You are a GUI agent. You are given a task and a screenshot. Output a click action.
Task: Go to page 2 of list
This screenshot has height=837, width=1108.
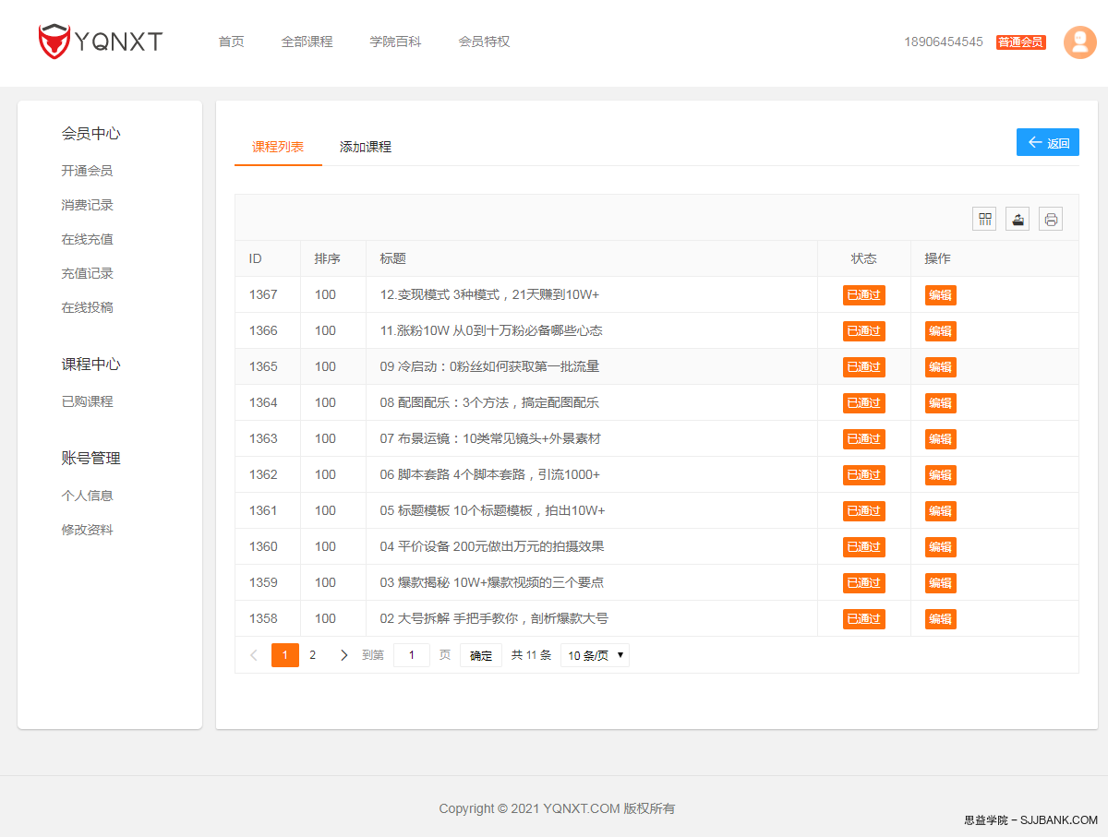(312, 655)
